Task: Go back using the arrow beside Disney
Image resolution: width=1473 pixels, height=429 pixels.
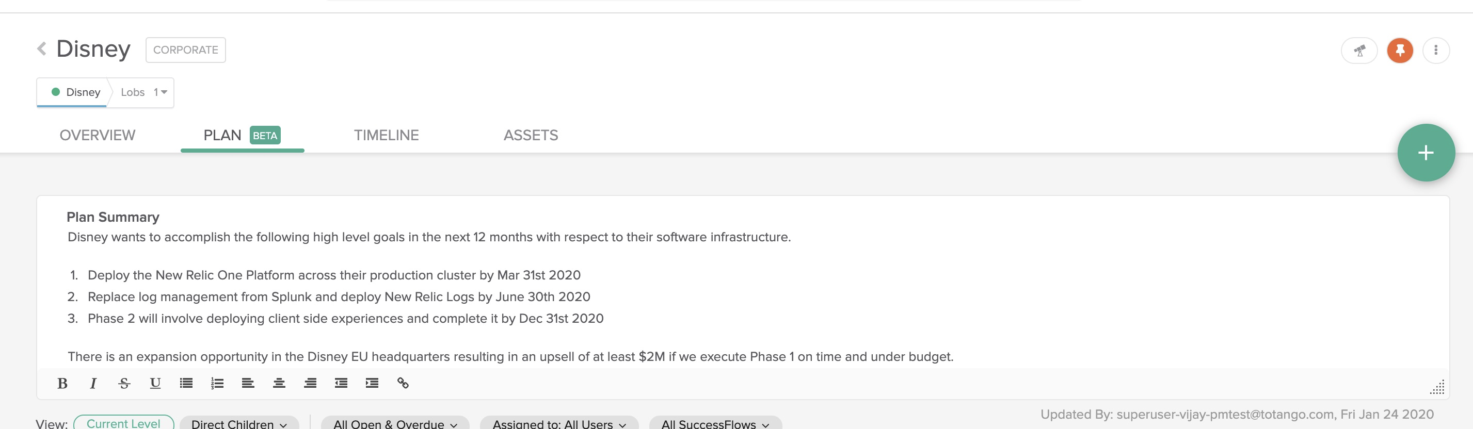Action: click(x=42, y=49)
